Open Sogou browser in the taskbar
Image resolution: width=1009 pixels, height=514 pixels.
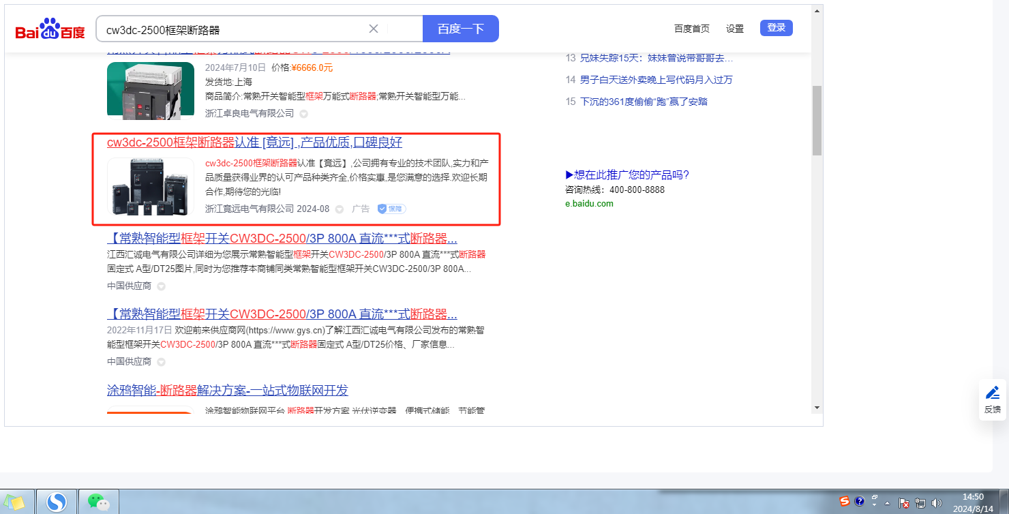(56, 502)
